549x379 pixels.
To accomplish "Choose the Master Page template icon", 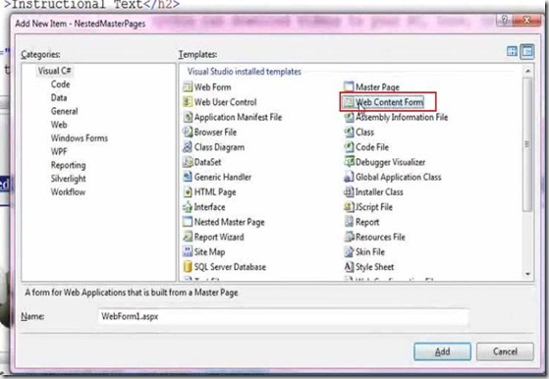I will pos(349,86).
